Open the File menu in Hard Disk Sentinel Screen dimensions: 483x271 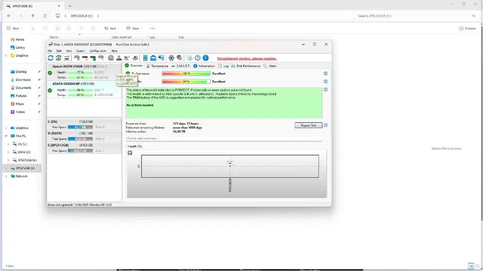pyautogui.click(x=50, y=51)
